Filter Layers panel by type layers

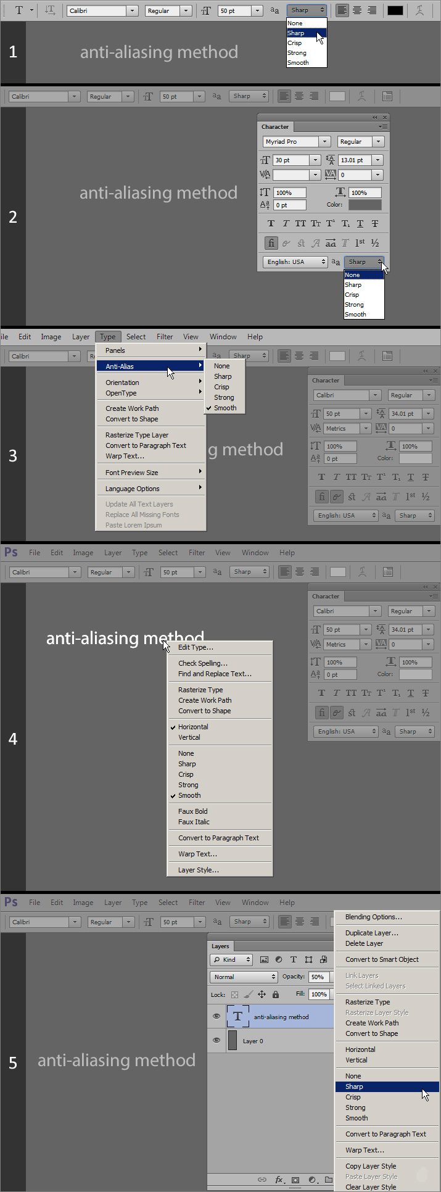point(293,959)
